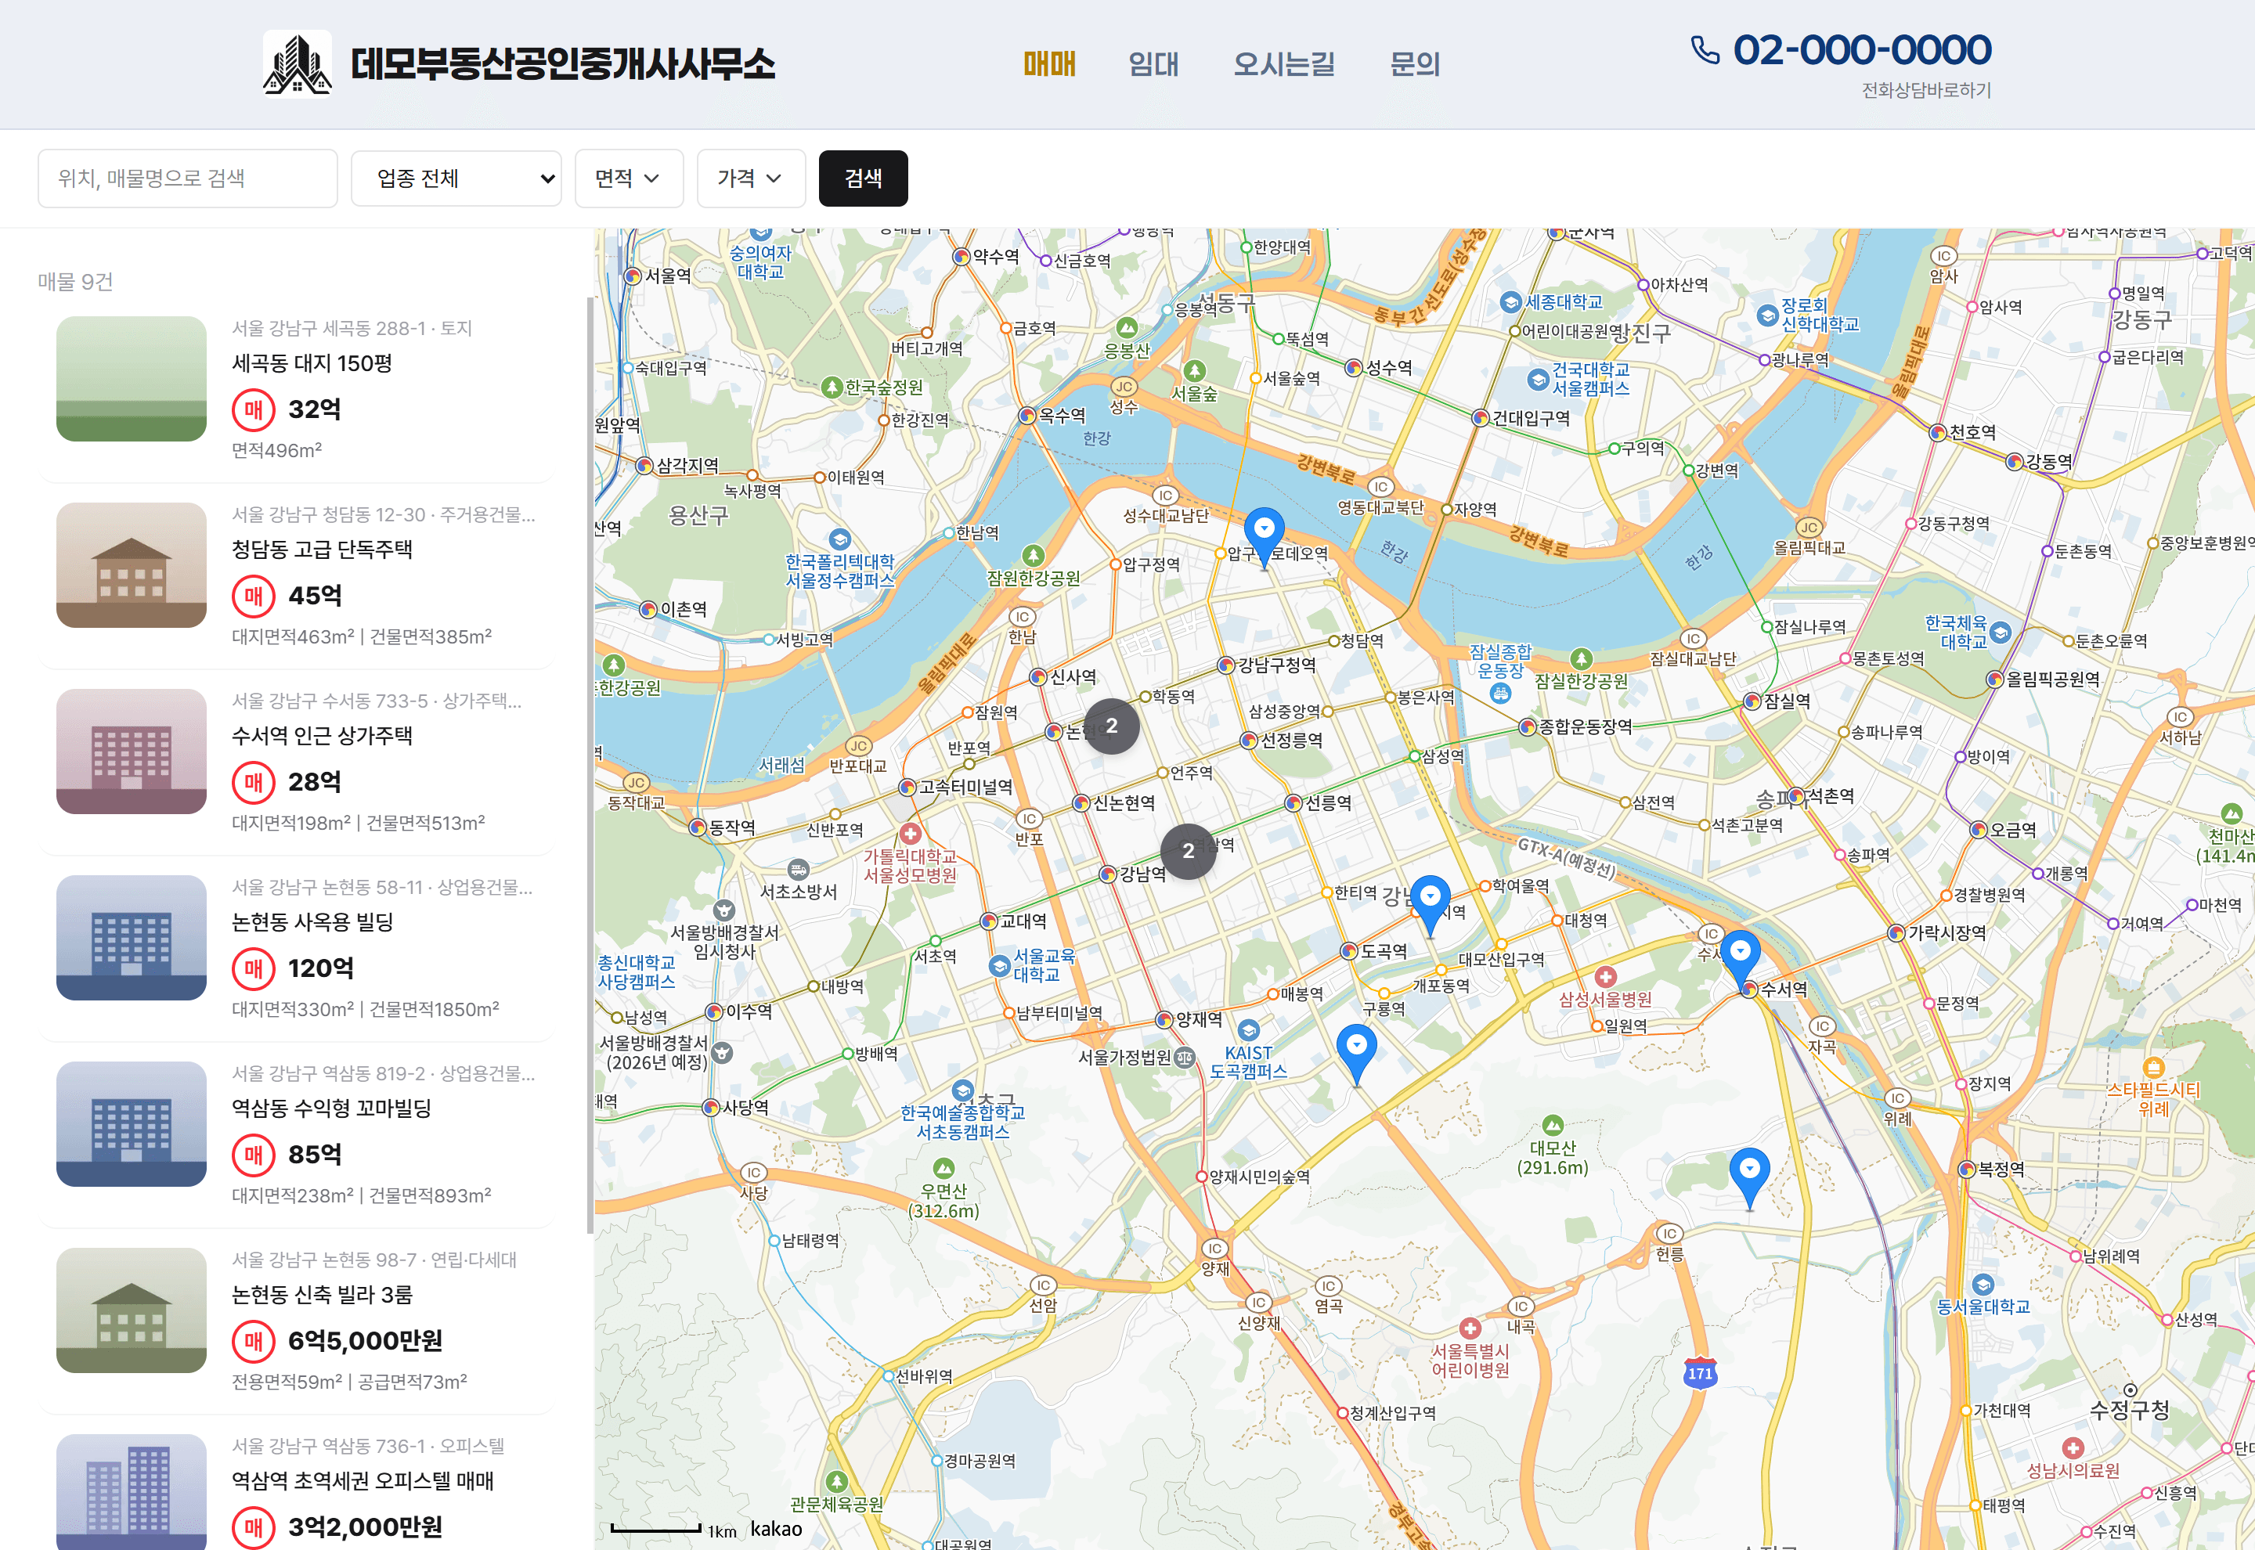
Task: Click the 매 badge beside 28억
Action: pos(254,782)
